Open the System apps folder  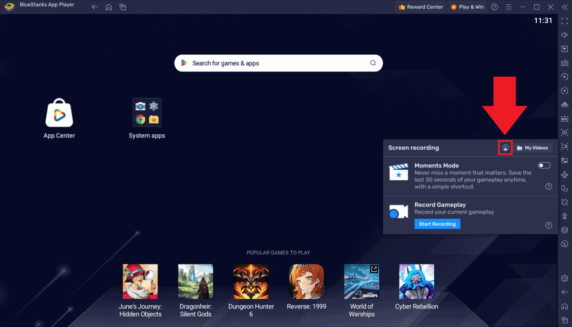pos(147,112)
